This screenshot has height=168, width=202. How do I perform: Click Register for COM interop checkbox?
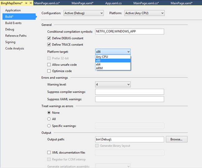[x=49, y=160]
